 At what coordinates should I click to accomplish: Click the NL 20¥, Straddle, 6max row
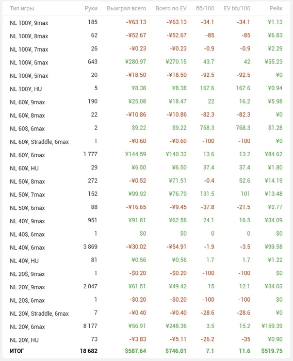coord(146,313)
